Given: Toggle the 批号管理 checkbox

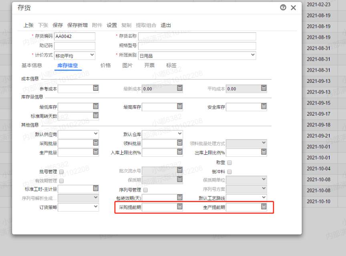Looking at the screenshot, I should pos(62,172).
